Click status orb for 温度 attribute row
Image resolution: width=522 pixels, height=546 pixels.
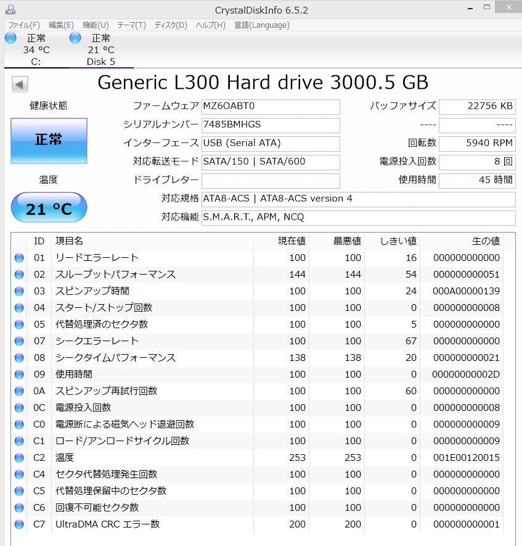click(x=19, y=458)
